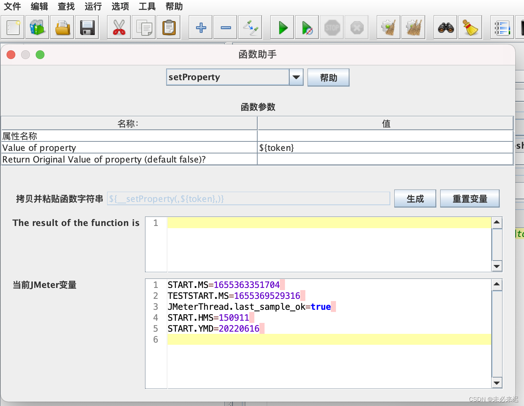This screenshot has height=406, width=524.
Task: Open the Templates icon in toolbar
Action: 37,27
